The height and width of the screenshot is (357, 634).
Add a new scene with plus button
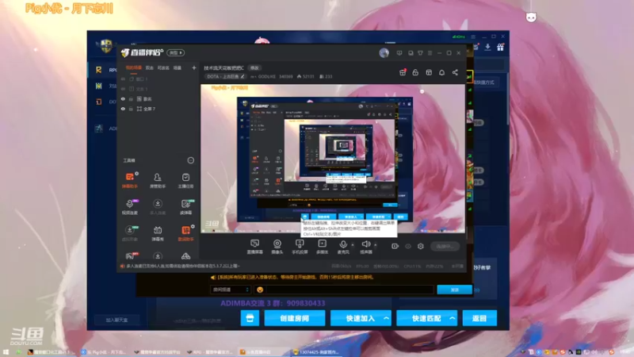193,67
